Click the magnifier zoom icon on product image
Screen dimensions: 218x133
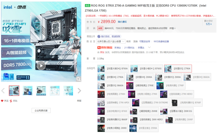79,79
